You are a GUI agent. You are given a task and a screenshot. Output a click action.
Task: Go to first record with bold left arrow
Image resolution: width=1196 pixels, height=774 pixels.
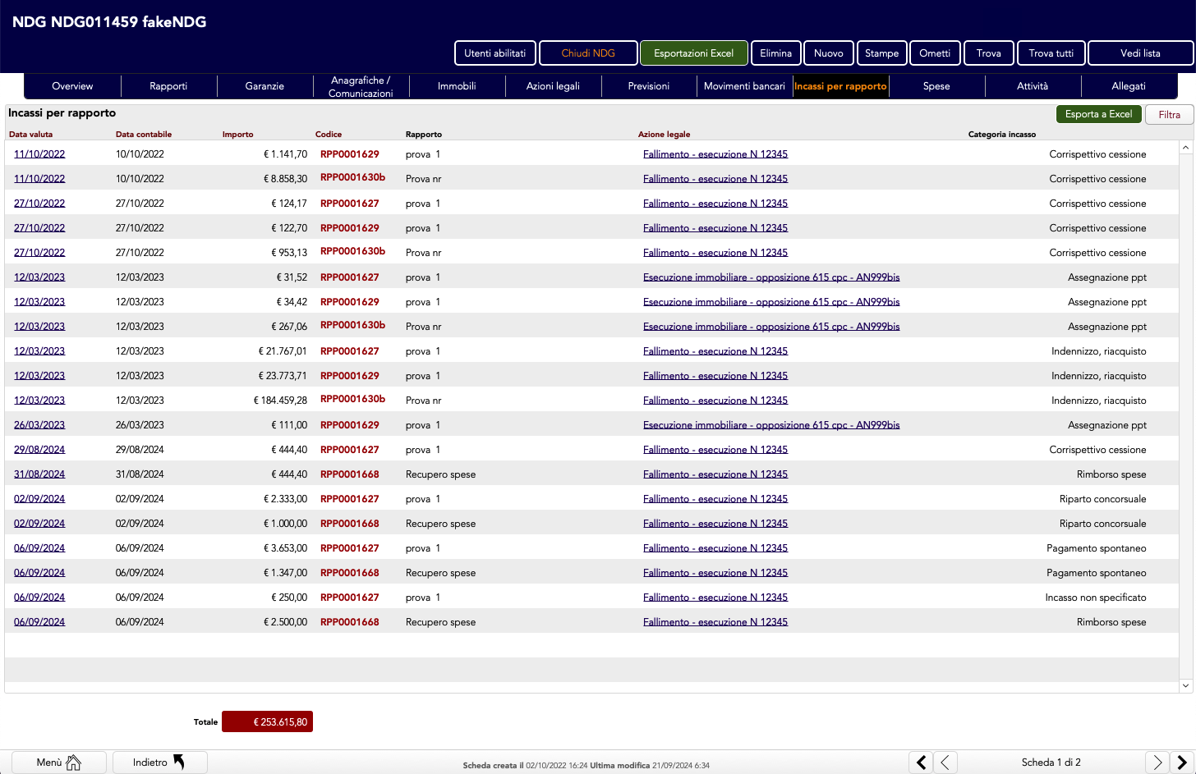click(921, 763)
